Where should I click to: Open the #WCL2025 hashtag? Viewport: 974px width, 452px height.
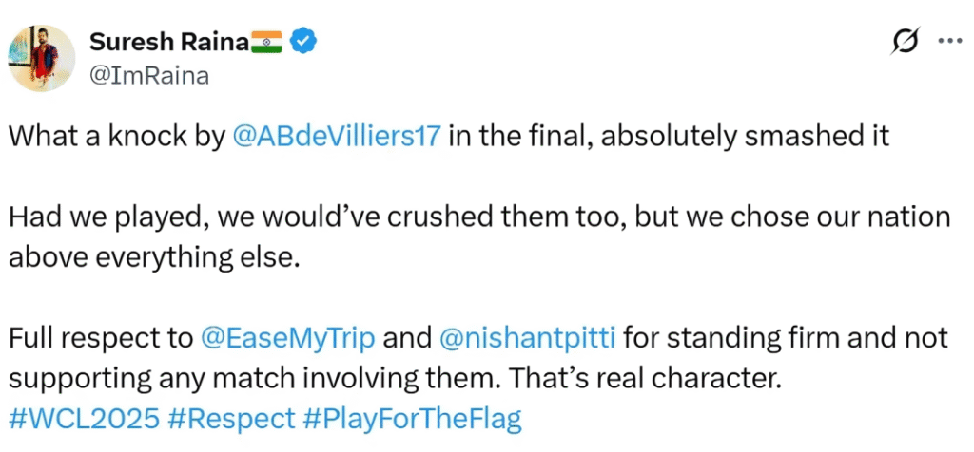click(67, 418)
